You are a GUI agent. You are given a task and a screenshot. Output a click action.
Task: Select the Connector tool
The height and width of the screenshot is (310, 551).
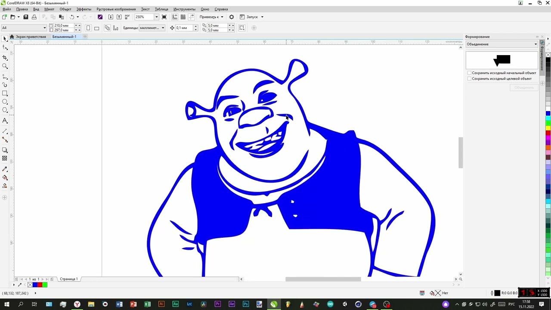pos(5,139)
